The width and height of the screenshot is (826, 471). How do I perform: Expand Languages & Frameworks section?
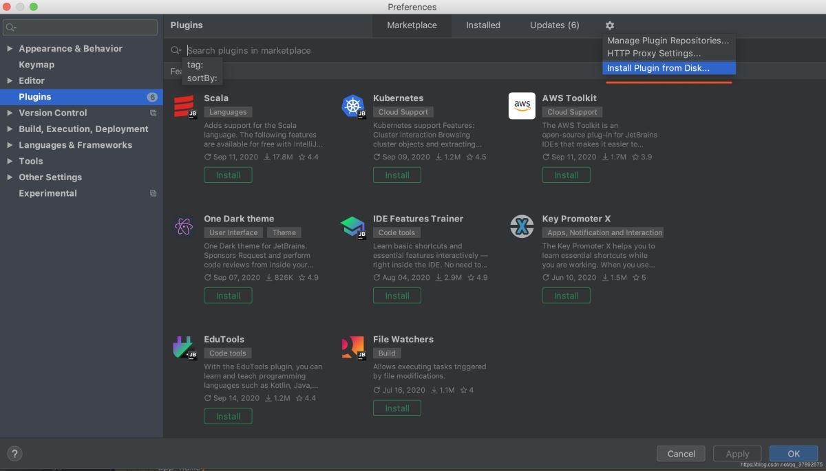click(x=10, y=145)
